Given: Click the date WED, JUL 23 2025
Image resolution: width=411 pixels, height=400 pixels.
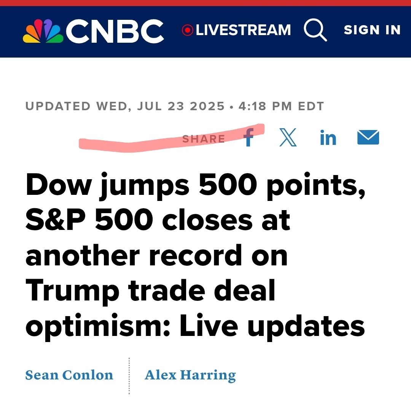Looking at the screenshot, I should coord(161,106).
